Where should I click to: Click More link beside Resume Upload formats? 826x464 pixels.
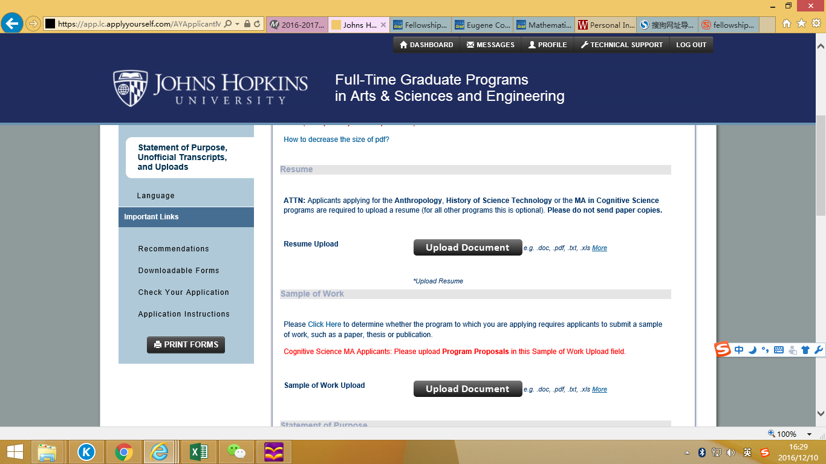point(599,248)
